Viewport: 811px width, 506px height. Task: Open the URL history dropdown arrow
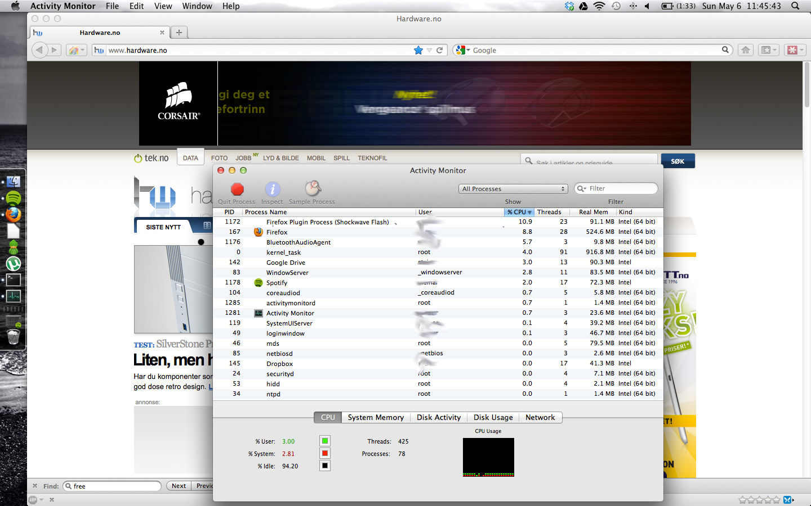429,50
